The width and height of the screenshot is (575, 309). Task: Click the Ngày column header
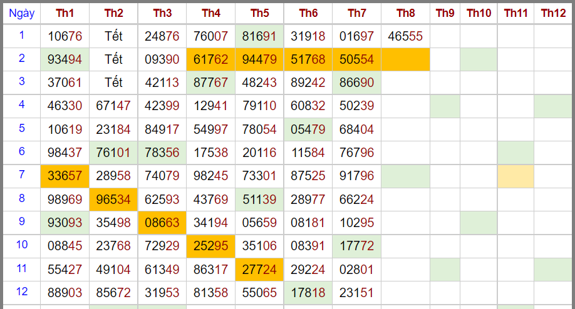point(22,14)
